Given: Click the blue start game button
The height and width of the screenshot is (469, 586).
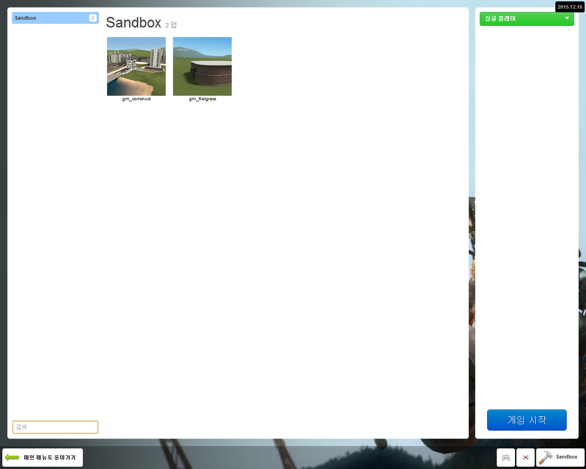Looking at the screenshot, I should coord(526,420).
